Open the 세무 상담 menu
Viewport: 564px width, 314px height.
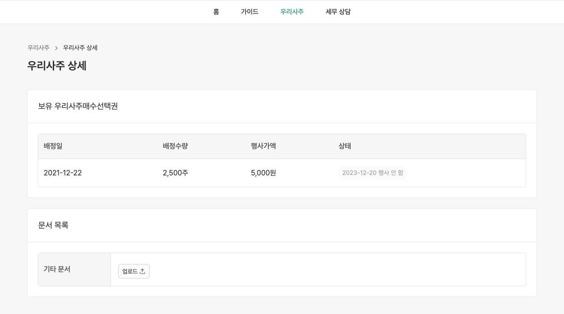tap(338, 12)
